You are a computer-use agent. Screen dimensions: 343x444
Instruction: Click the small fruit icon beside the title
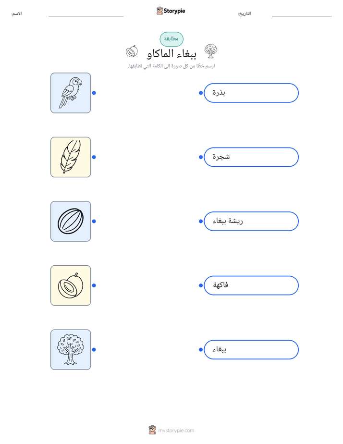[132, 51]
